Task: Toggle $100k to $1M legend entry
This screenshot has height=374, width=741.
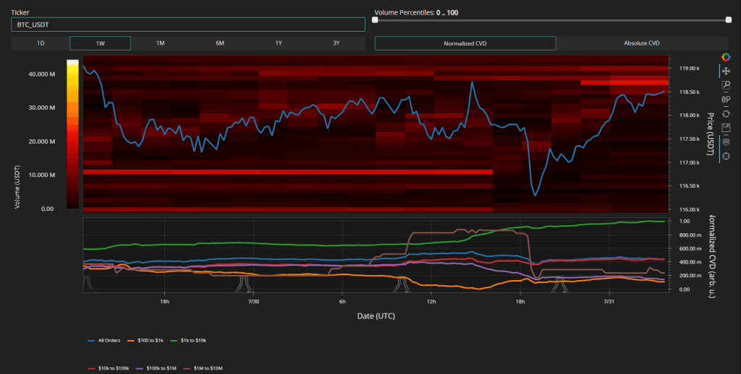Action: 156,368
